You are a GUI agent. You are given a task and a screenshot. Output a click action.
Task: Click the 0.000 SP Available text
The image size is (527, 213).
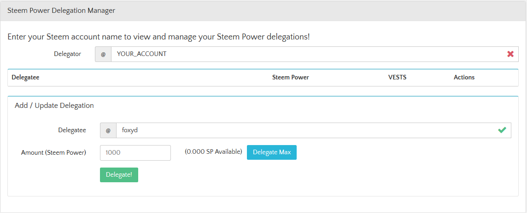pos(213,151)
